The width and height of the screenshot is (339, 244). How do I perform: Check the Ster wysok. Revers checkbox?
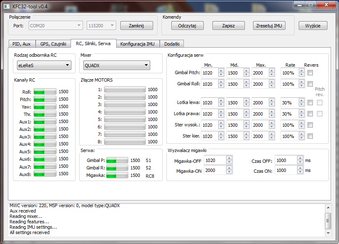point(310,125)
